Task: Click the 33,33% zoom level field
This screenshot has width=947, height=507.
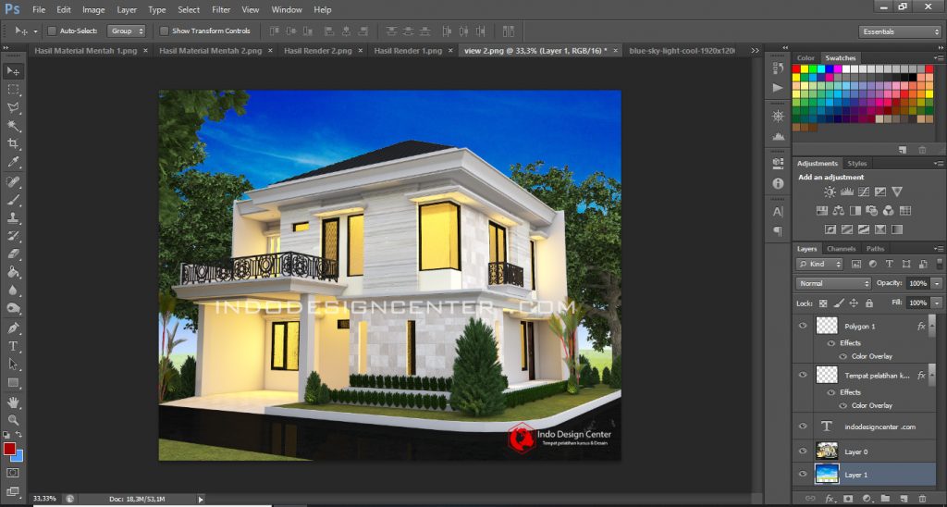Action: [44, 499]
